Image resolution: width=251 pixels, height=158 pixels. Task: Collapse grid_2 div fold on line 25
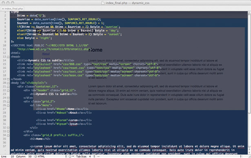click(x=8, y=102)
